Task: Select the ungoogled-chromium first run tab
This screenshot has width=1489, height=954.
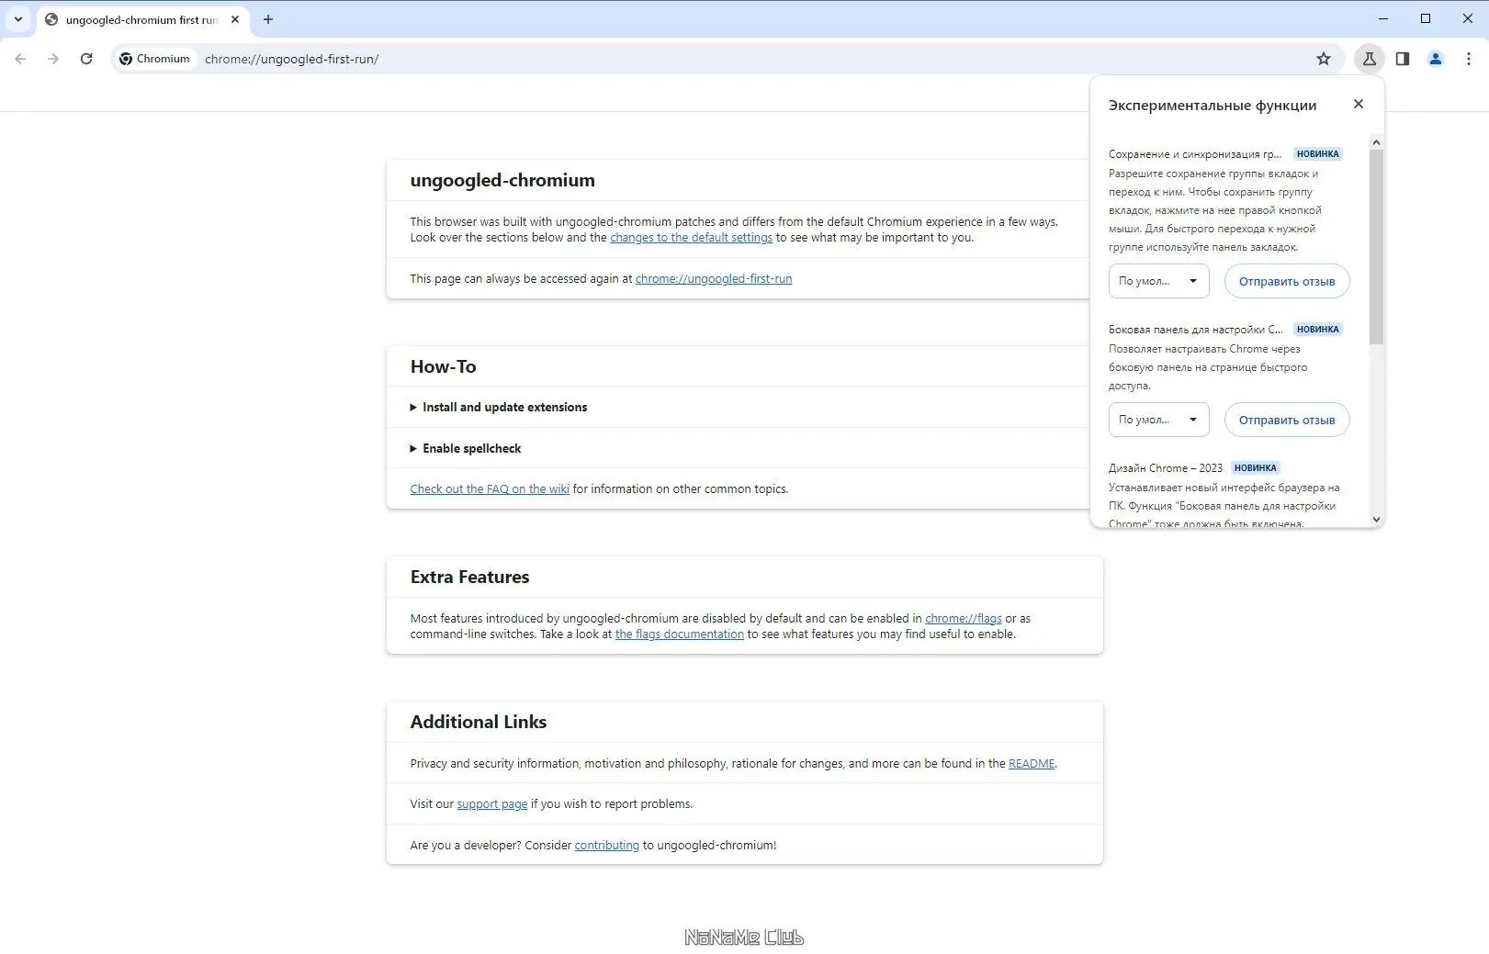Action: pos(142,19)
